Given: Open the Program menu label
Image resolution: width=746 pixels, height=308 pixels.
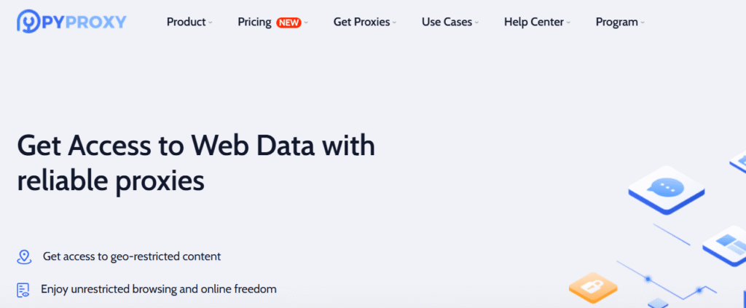Looking at the screenshot, I should coord(617,22).
